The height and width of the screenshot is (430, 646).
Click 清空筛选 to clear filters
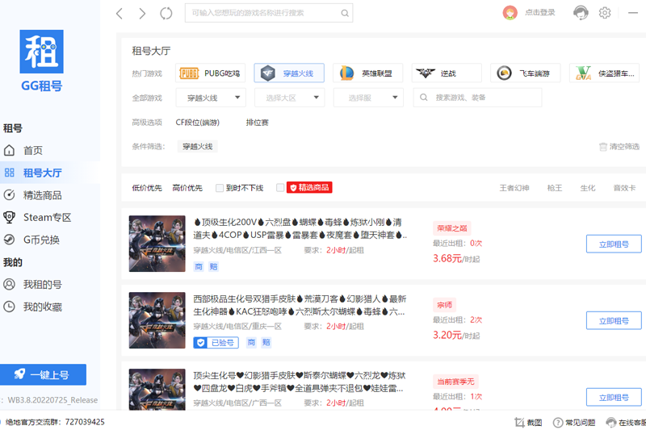(619, 147)
